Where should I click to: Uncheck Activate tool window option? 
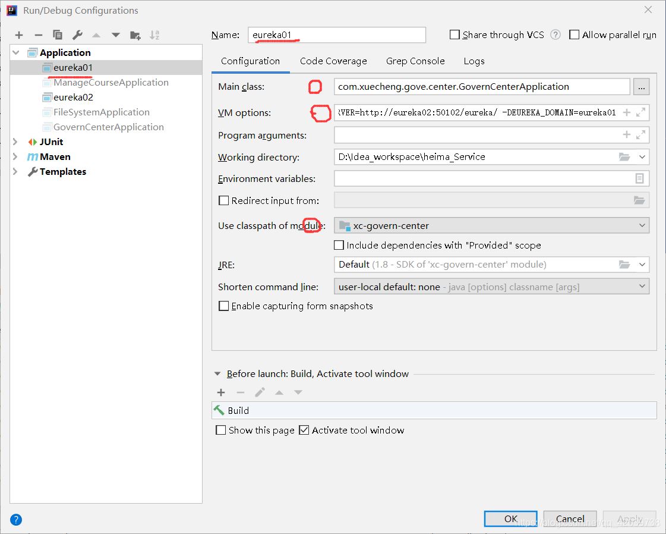point(304,430)
